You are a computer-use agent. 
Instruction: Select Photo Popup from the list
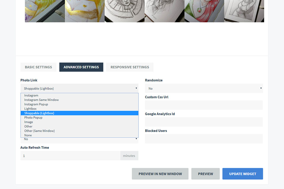[80, 118]
